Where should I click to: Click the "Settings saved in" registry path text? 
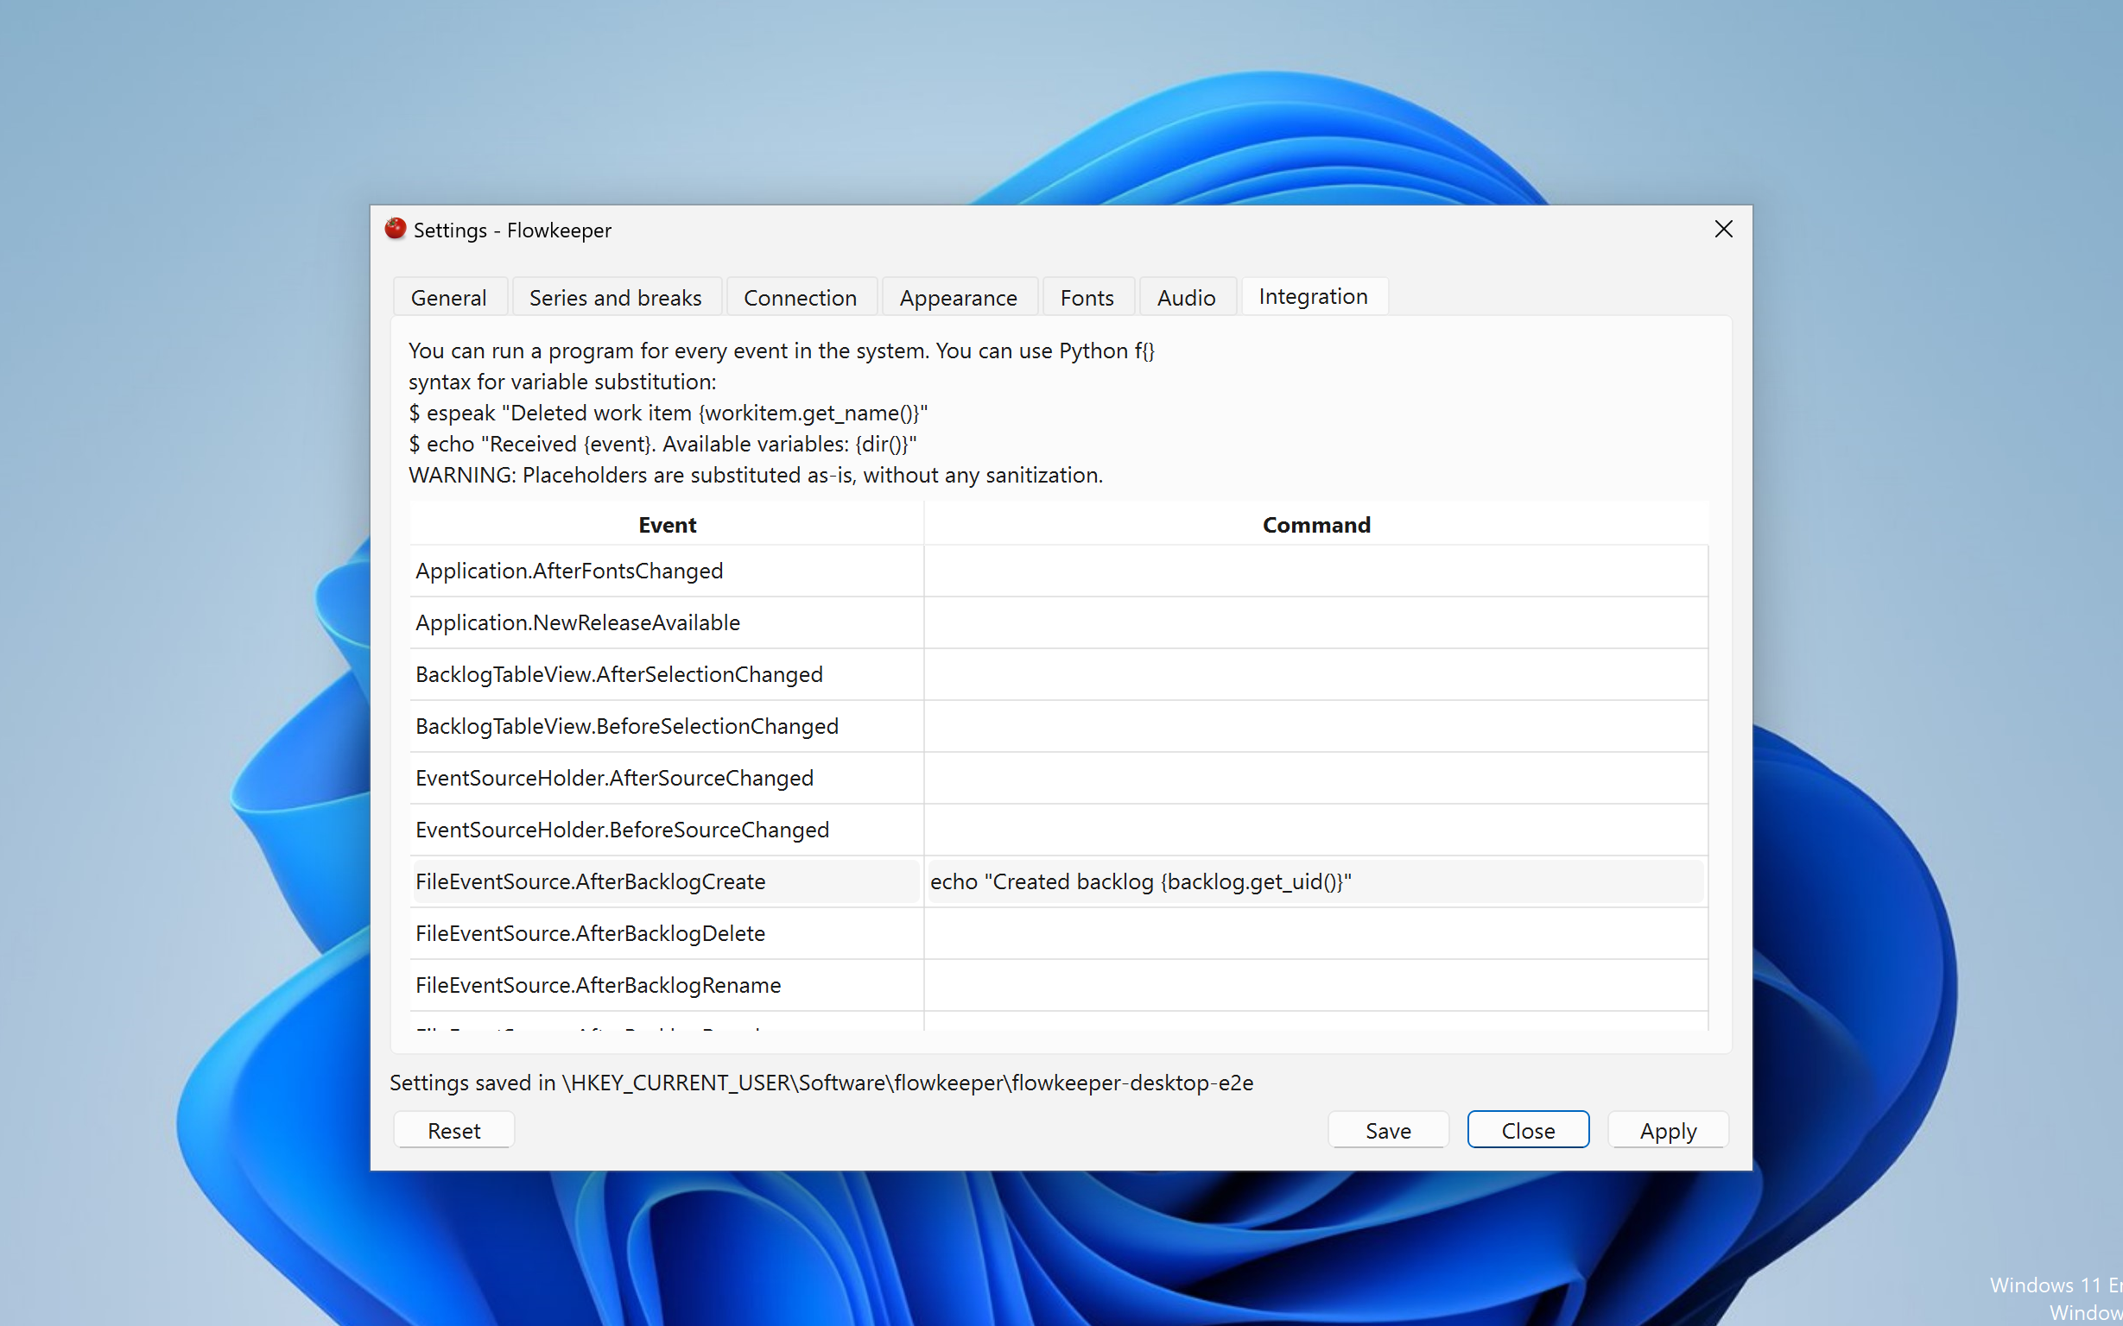point(821,1083)
